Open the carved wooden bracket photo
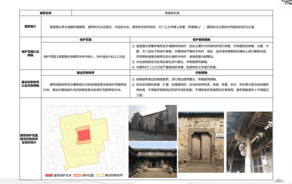The height and width of the screenshot is (184, 292). [249, 142]
